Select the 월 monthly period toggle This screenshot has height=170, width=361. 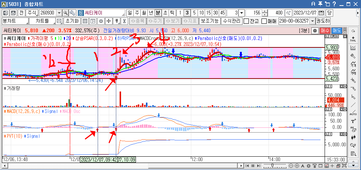pyautogui.click(x=144, y=13)
